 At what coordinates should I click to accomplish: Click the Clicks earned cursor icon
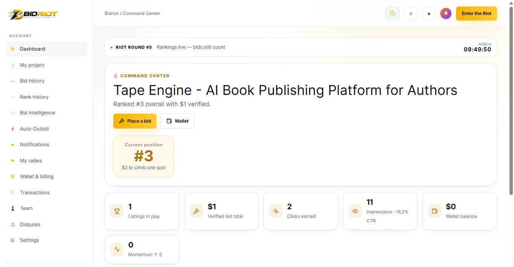pos(276,211)
